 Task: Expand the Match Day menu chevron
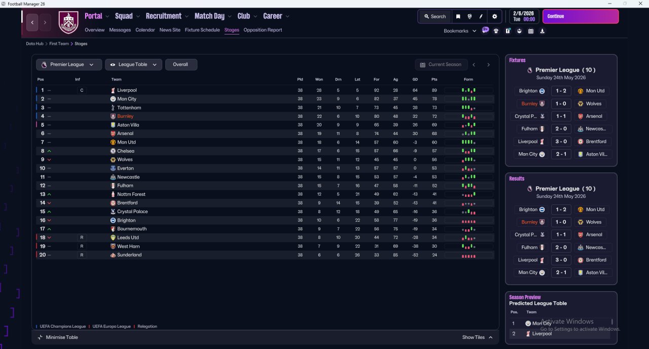click(230, 16)
